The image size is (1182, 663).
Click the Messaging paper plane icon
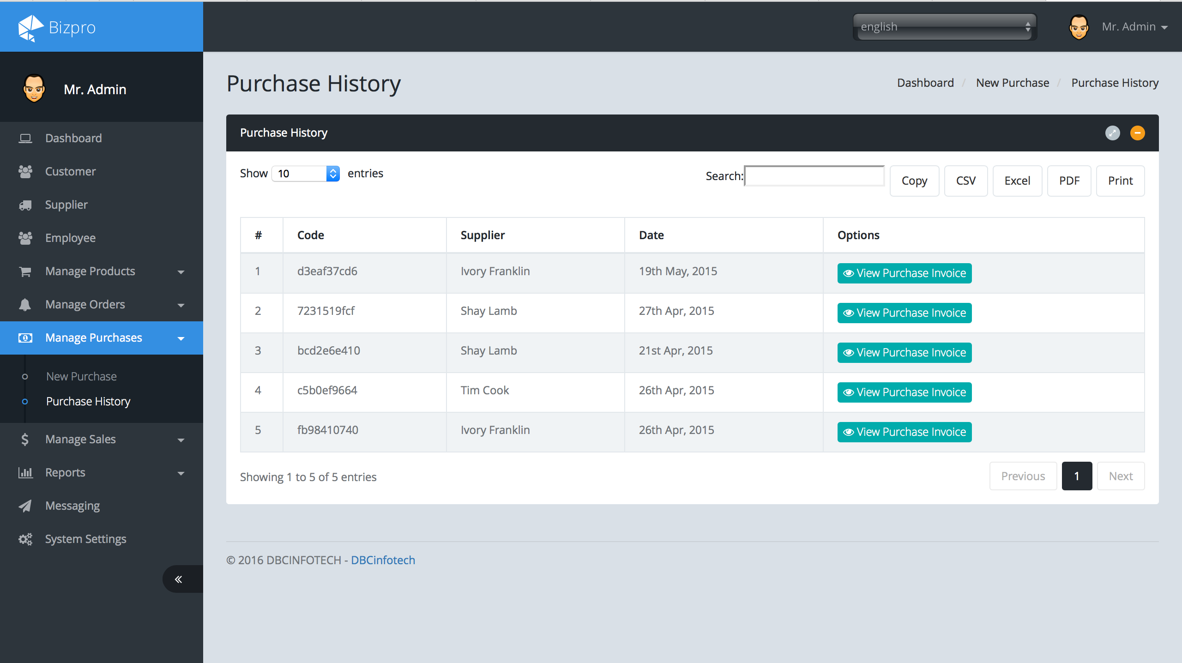(25, 506)
